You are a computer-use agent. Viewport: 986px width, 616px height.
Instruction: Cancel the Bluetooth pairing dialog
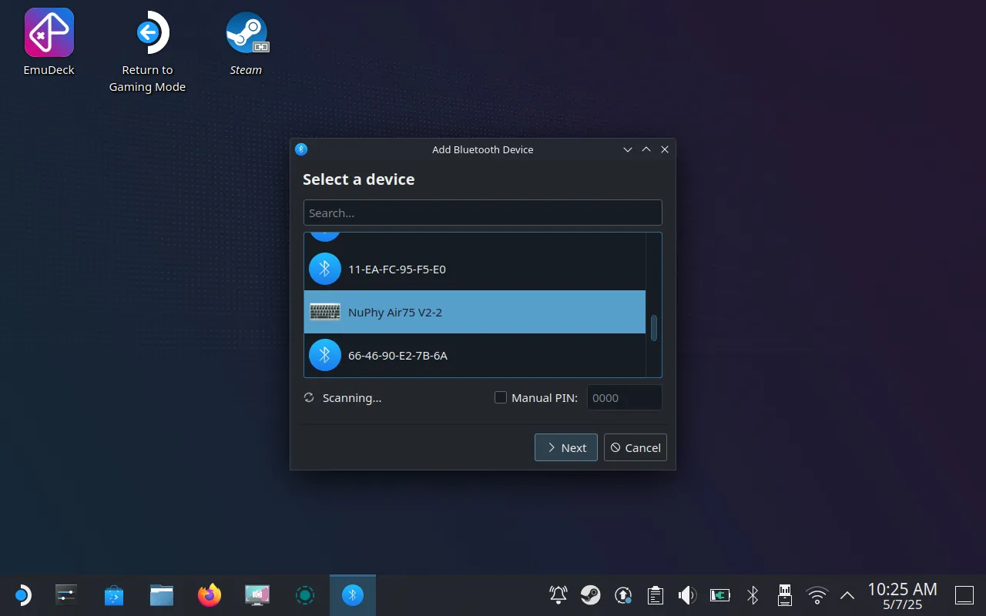click(x=635, y=447)
